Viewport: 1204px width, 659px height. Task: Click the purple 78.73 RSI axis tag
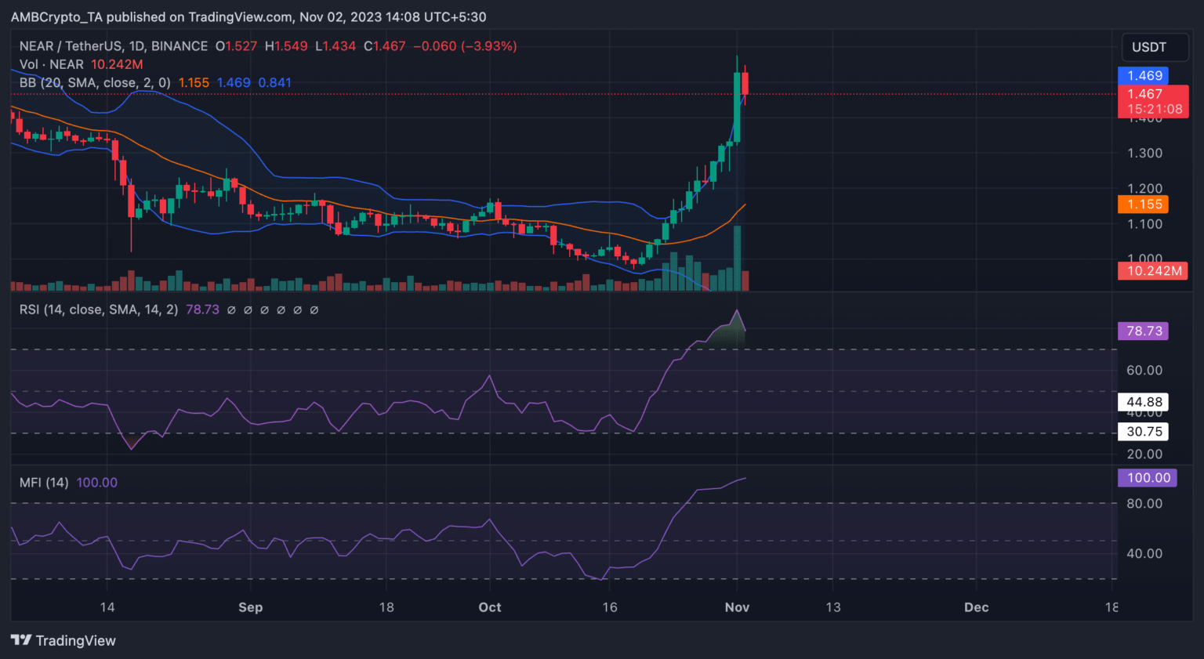coord(1143,331)
